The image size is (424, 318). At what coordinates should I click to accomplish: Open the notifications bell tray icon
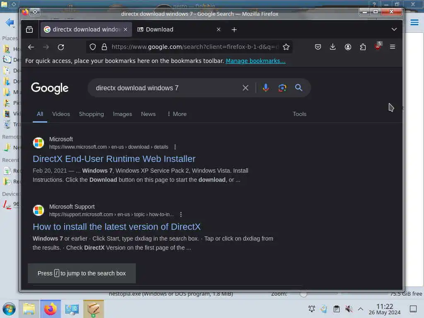pyautogui.click(x=312, y=309)
